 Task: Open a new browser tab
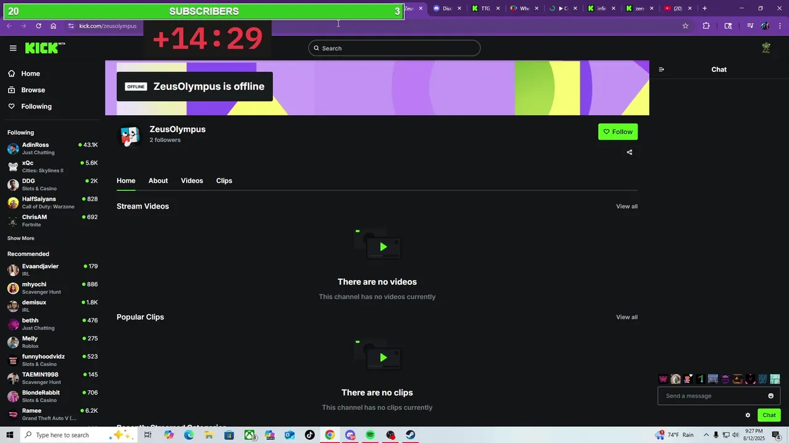[705, 9]
